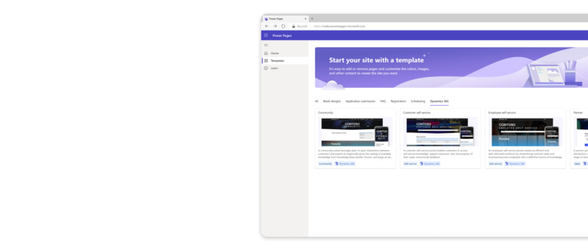Click the Customer self service title

click(417, 112)
